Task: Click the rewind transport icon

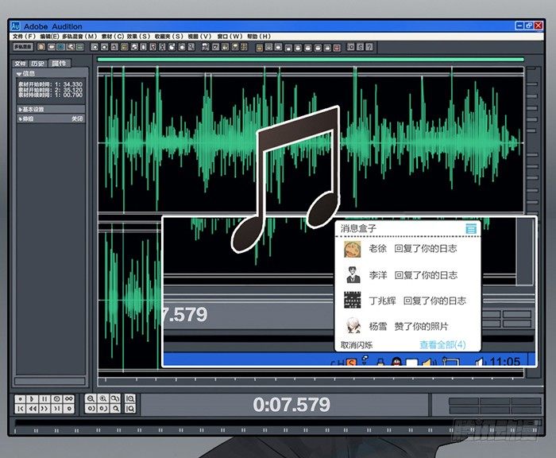Action: tap(33, 409)
